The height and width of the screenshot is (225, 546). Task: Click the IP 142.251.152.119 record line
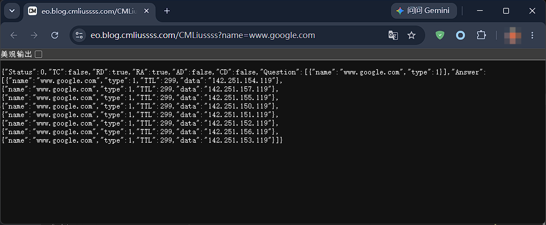pyautogui.click(x=140, y=124)
